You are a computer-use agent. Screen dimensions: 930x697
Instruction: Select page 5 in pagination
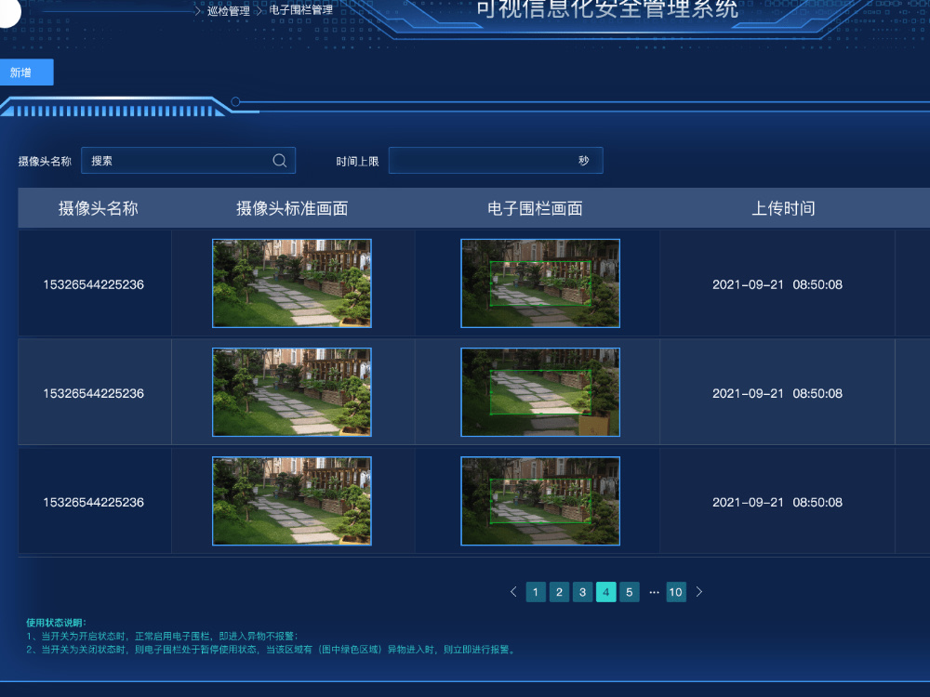click(630, 592)
